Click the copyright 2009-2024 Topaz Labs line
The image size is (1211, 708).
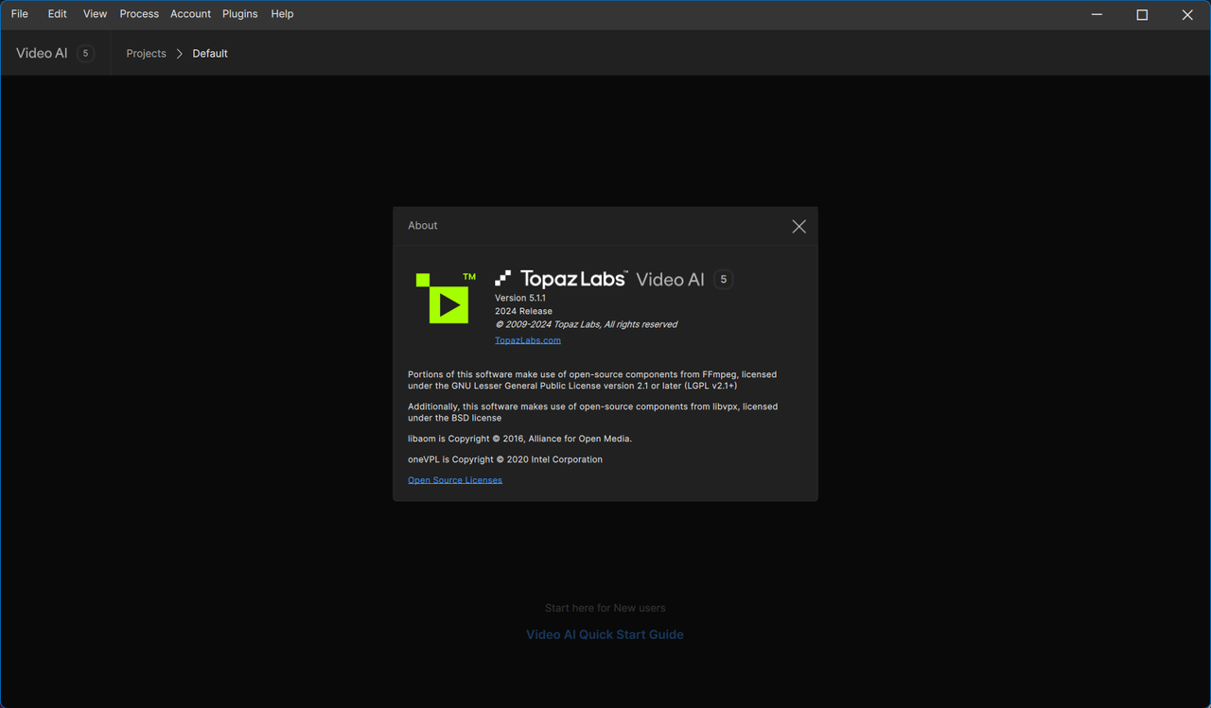click(x=586, y=324)
